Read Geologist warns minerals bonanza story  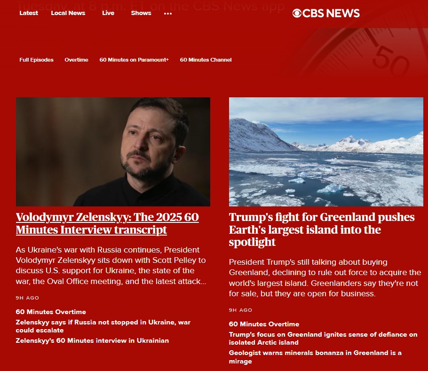point(315,357)
